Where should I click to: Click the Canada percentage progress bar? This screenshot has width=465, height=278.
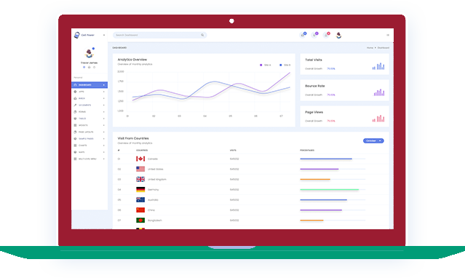point(333,159)
